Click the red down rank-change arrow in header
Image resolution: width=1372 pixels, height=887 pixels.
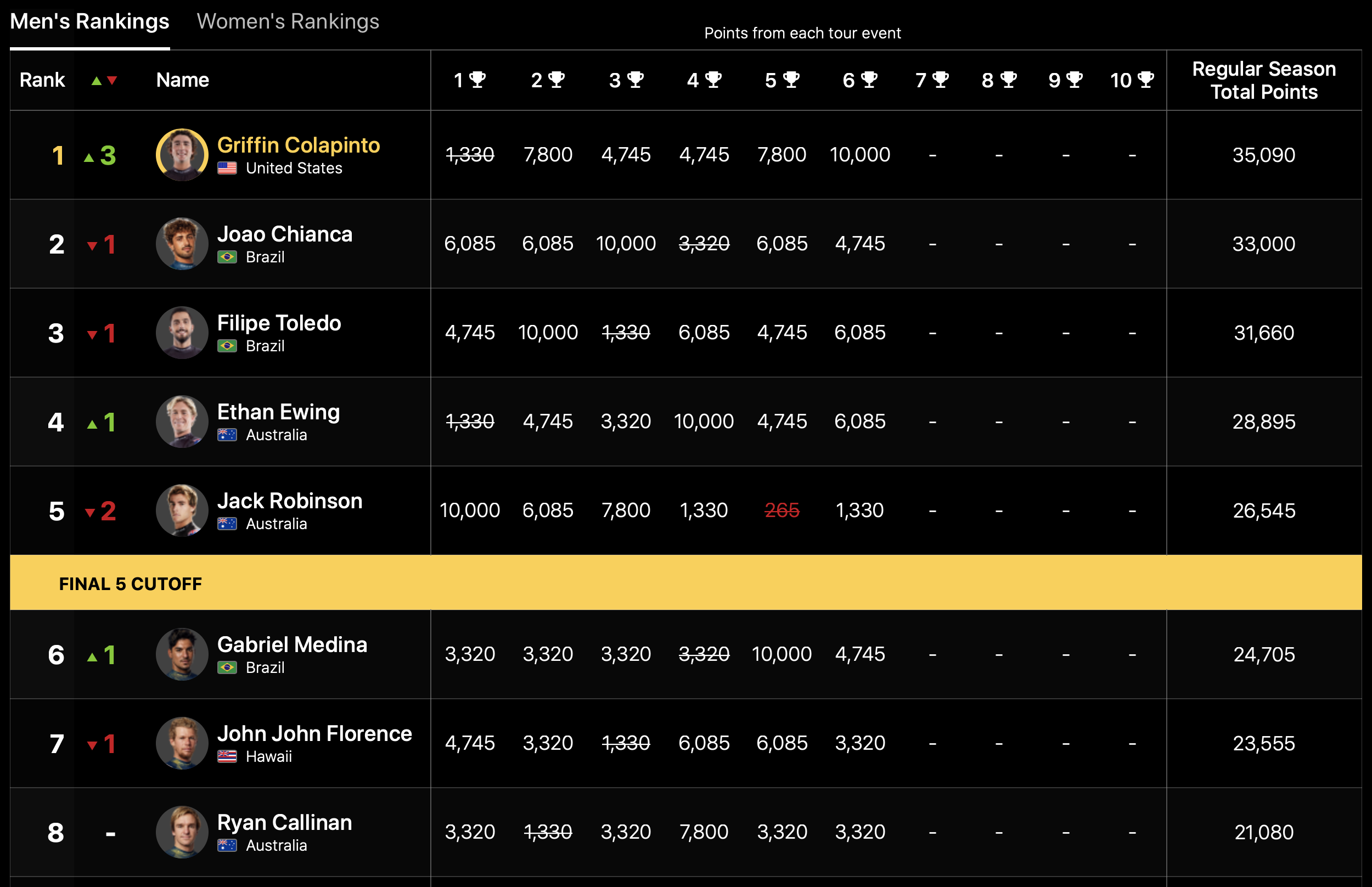point(113,81)
